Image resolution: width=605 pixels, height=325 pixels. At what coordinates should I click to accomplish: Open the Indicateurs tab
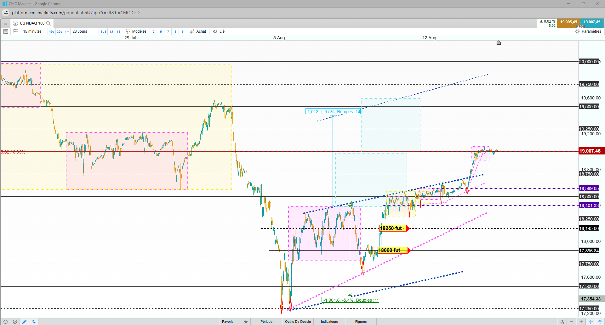click(x=329, y=322)
